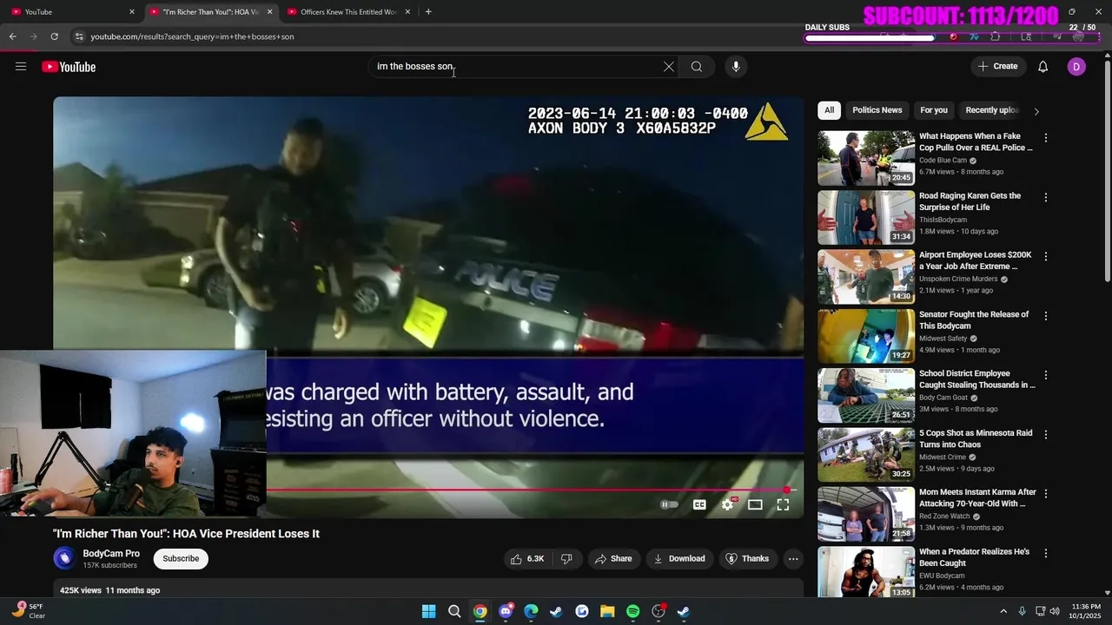Show more filter chips with the arrow
The height and width of the screenshot is (625, 1112).
tap(1036, 111)
